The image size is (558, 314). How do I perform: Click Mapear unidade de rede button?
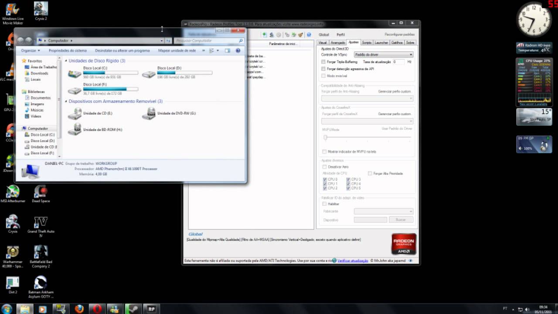pos(177,51)
